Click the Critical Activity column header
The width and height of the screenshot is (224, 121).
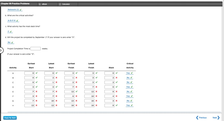[130, 66]
